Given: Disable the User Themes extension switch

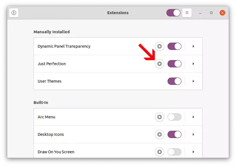Looking at the screenshot, I should click(174, 81).
